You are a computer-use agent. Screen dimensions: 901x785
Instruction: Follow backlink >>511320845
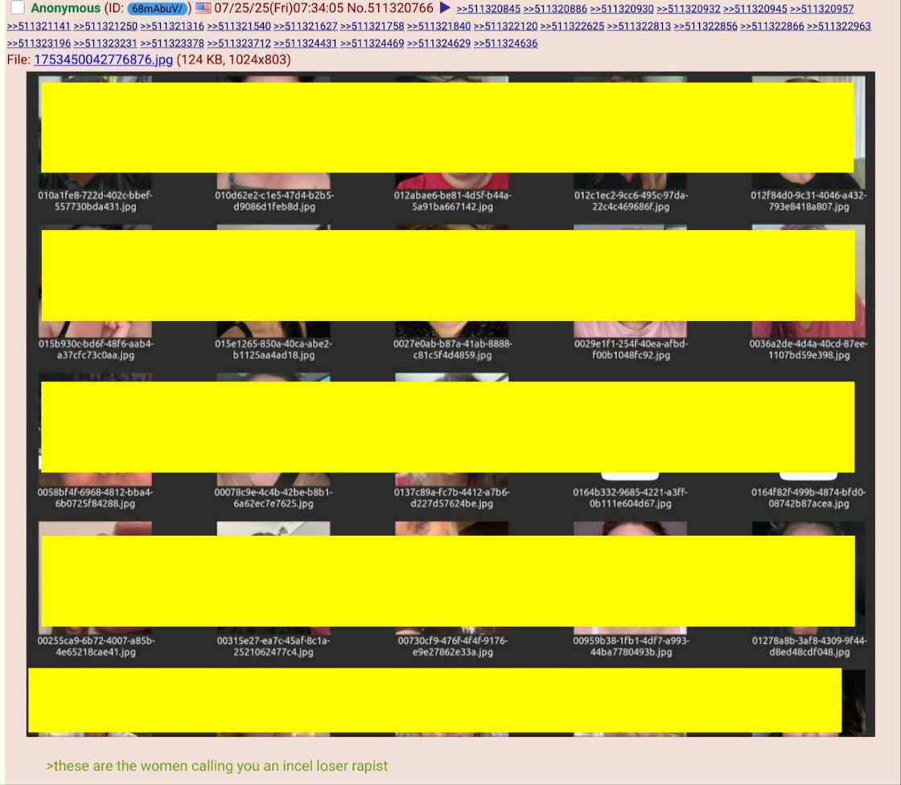coord(488,10)
